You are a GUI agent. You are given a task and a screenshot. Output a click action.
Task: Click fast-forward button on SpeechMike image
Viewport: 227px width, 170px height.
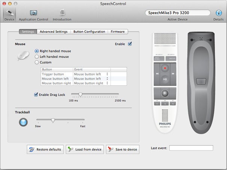(173, 74)
